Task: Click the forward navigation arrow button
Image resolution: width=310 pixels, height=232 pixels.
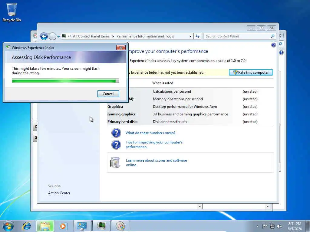Action: 52,36
